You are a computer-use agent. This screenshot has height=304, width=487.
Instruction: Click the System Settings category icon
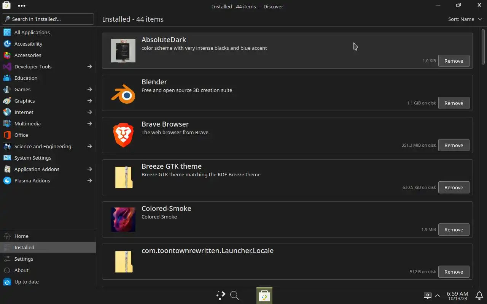point(7,158)
